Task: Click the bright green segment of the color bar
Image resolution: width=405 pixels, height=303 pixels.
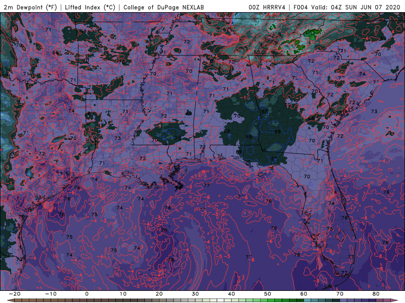Action: 271,300
